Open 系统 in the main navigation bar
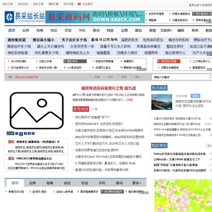The height and width of the screenshot is (212, 212). [x=195, y=31]
